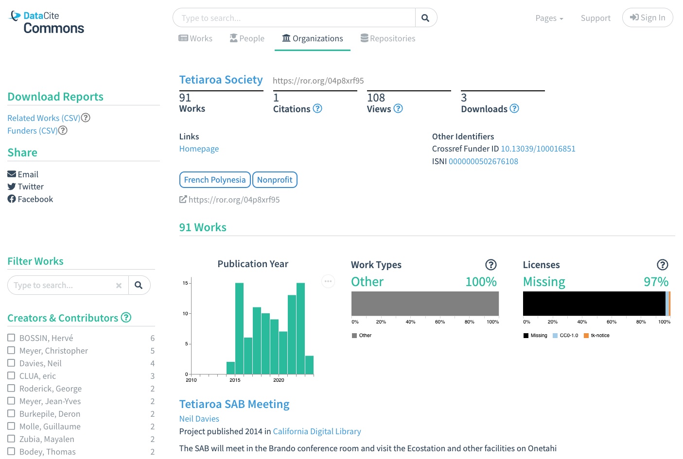Screen dimensions: 683x459
Task: Click the Views help question icon
Action: 398,108
